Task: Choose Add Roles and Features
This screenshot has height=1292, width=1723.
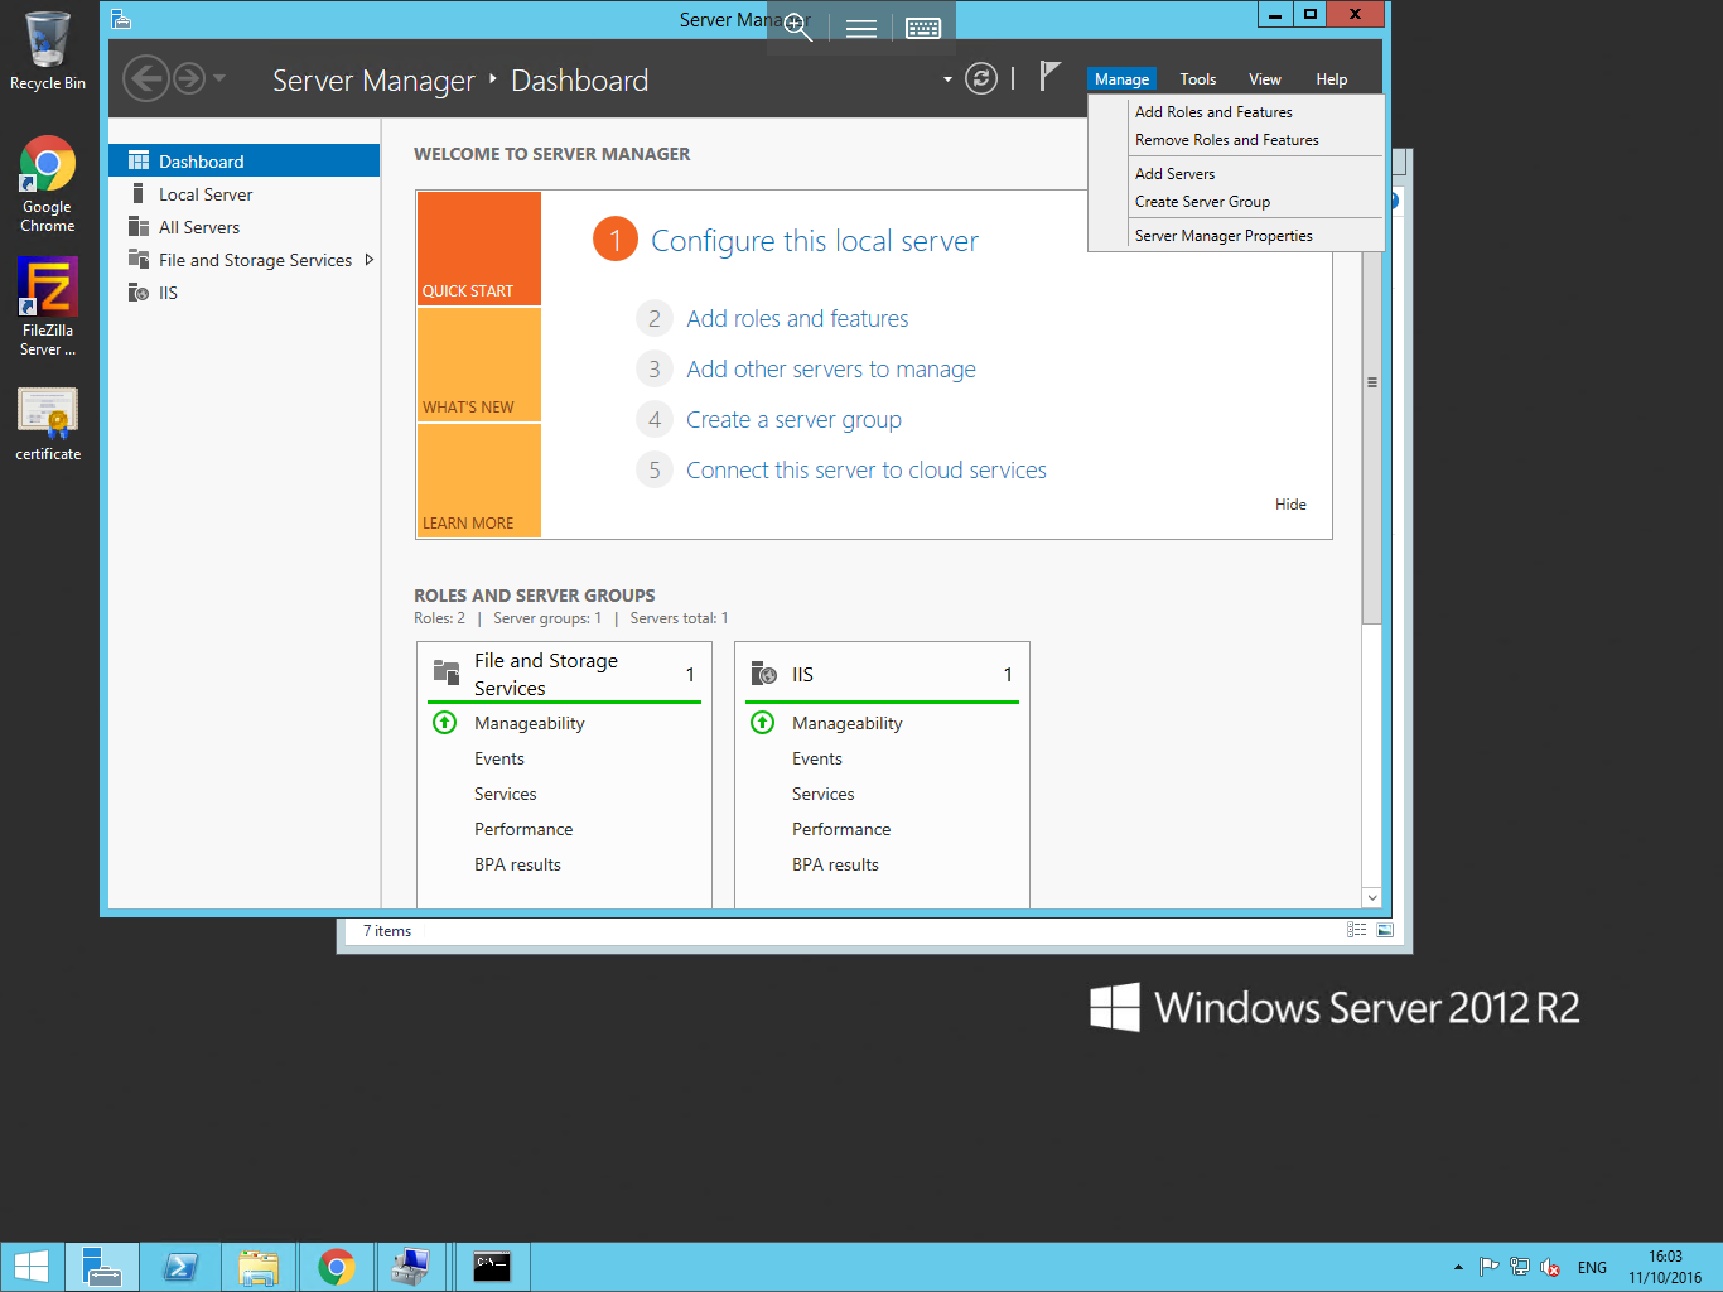Action: click(1213, 112)
